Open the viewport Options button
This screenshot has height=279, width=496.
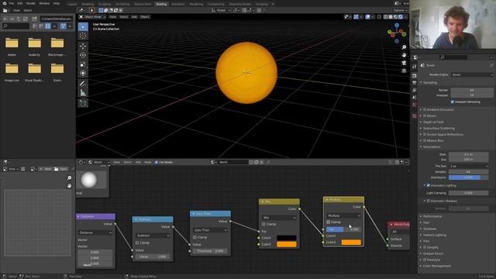tap(401, 10)
